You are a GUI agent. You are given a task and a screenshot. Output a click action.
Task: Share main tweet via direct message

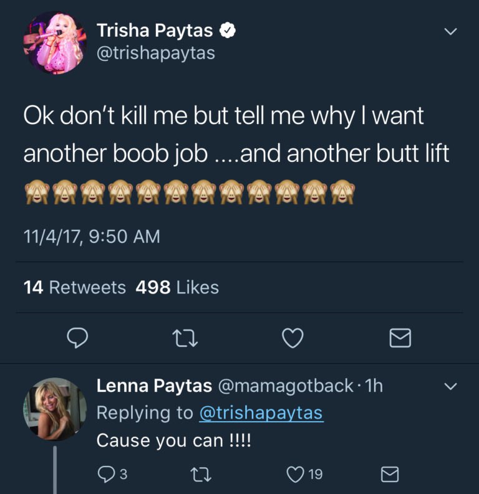[x=400, y=338]
